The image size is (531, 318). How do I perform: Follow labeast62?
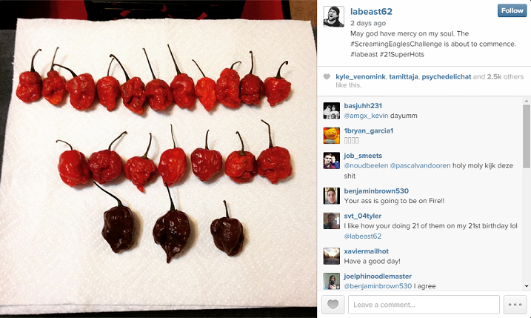[512, 11]
